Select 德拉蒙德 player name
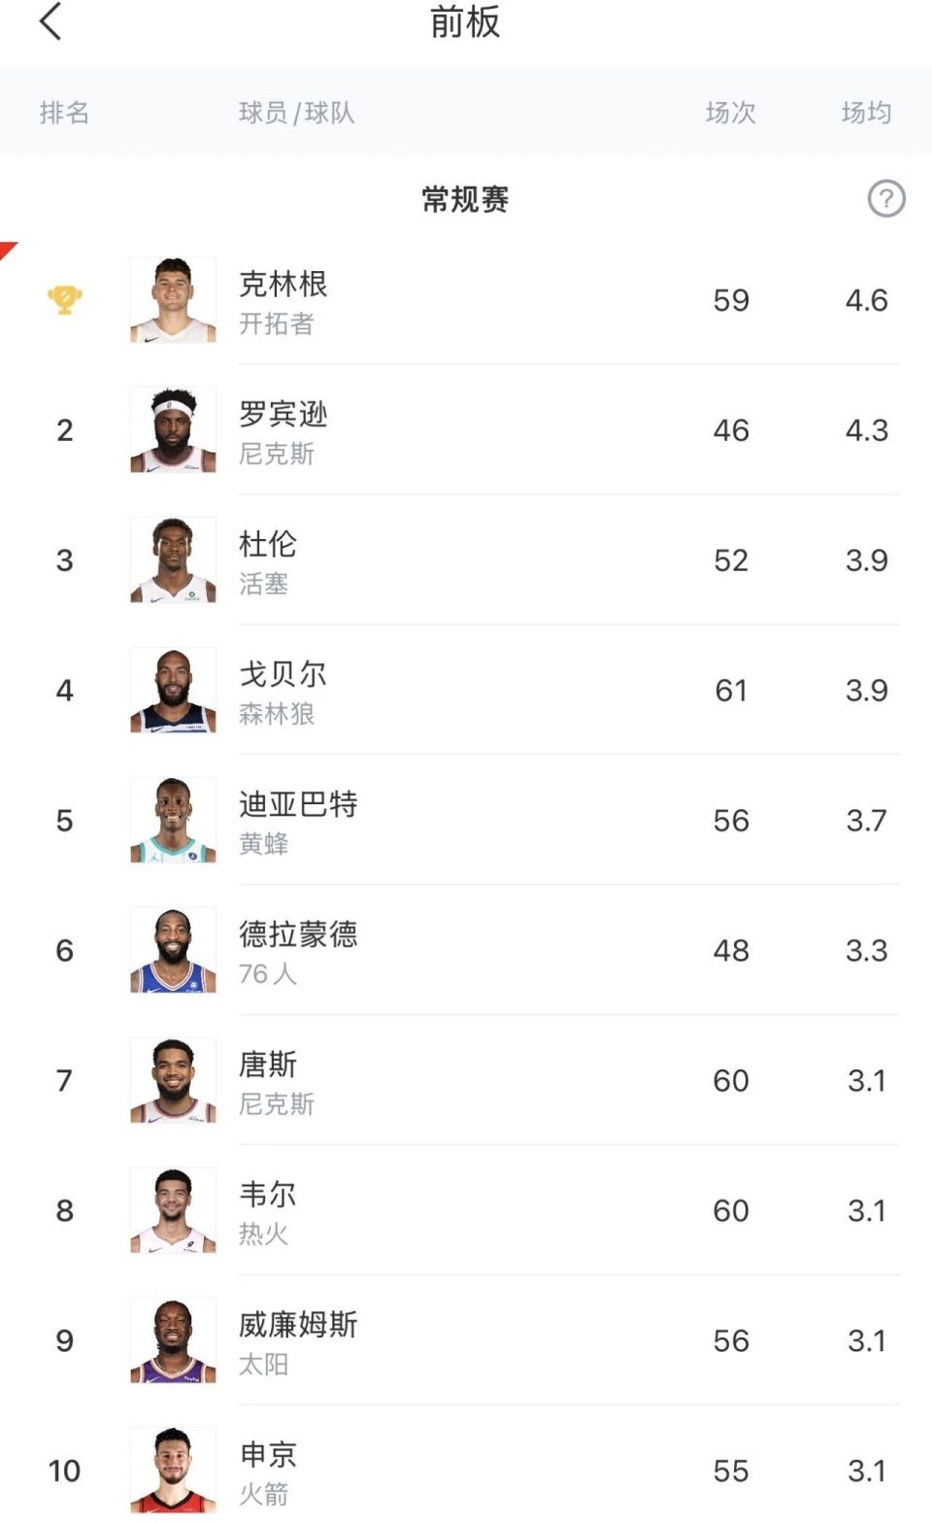Viewport: 932px width, 1524px height. tap(298, 934)
